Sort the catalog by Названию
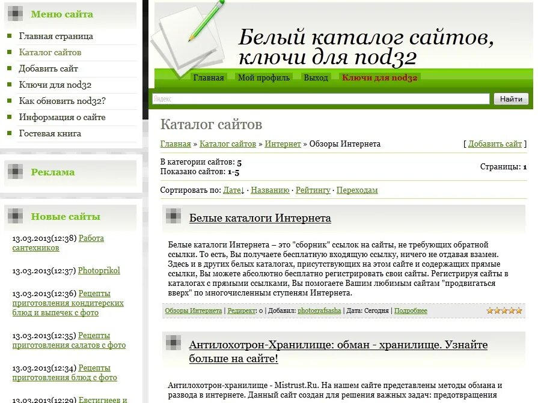This screenshot has width=538, height=403. tap(270, 190)
